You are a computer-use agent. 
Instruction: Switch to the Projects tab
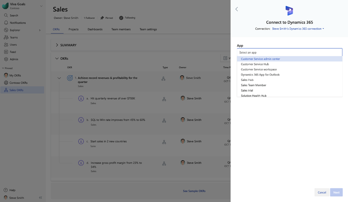74,29
